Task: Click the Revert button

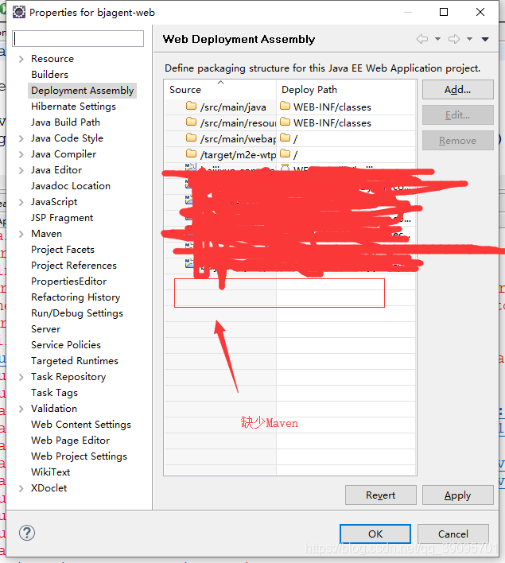Action: point(381,495)
